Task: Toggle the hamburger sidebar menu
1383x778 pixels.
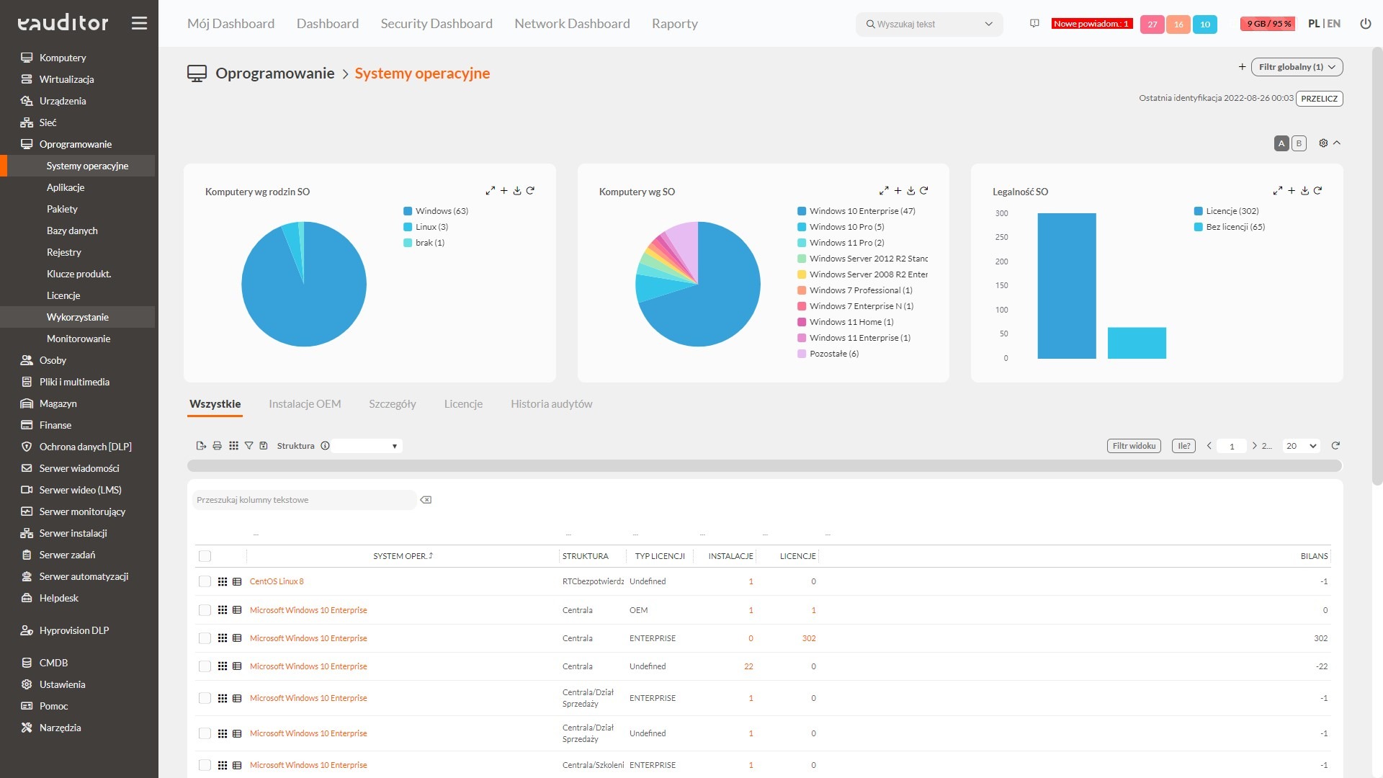Action: pos(139,23)
